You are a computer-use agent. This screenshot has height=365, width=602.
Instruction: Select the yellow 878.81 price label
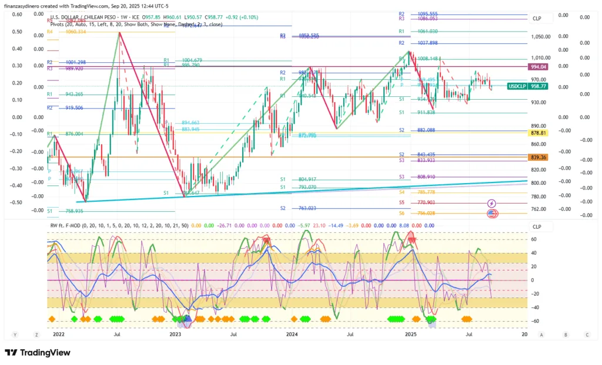[x=539, y=133]
